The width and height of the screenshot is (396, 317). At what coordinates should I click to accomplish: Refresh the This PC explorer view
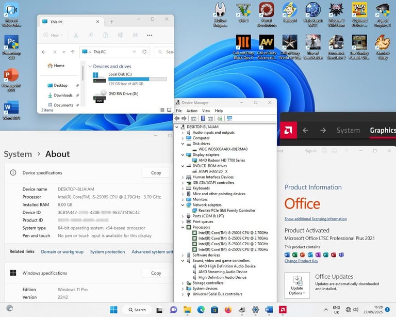click(x=144, y=52)
